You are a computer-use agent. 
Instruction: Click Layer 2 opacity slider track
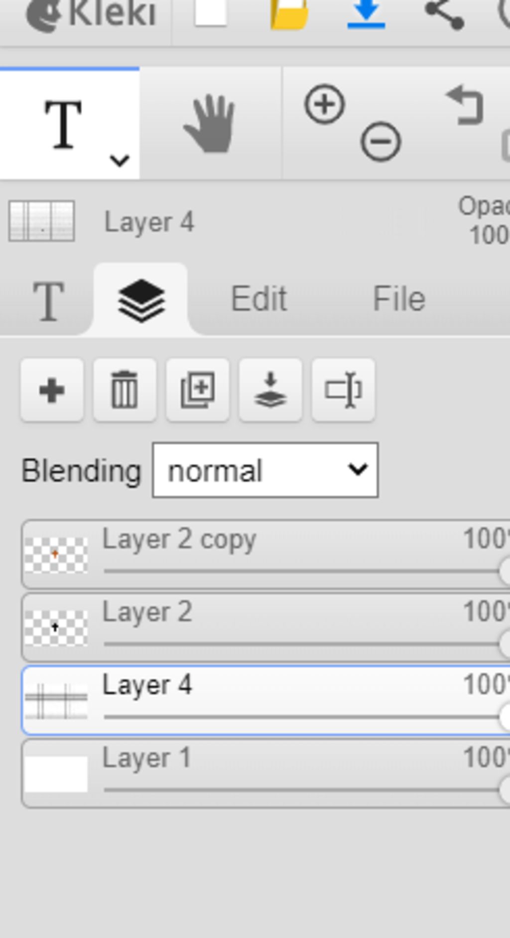(299, 644)
